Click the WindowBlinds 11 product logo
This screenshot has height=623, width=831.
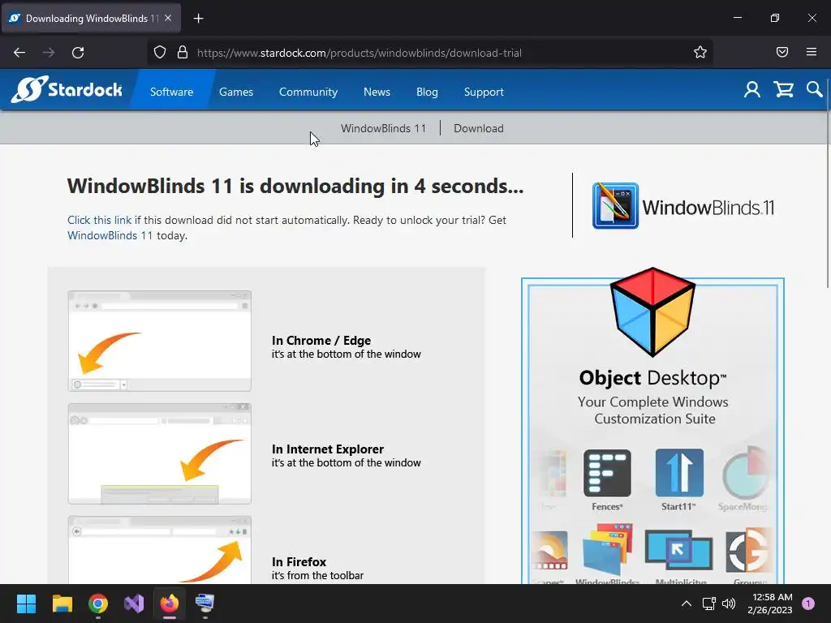[683, 206]
